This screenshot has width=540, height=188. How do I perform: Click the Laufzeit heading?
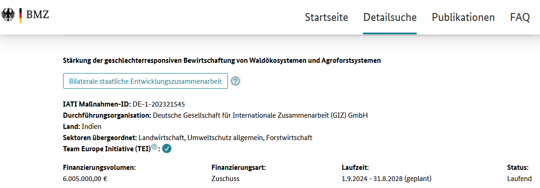(x=354, y=168)
